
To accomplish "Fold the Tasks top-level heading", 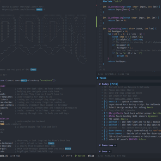I will (x=102, y=78).
